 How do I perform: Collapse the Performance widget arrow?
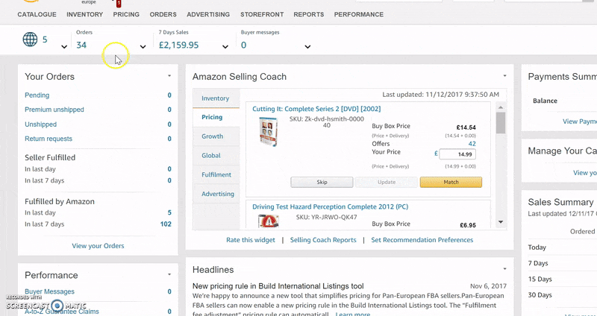tap(169, 274)
